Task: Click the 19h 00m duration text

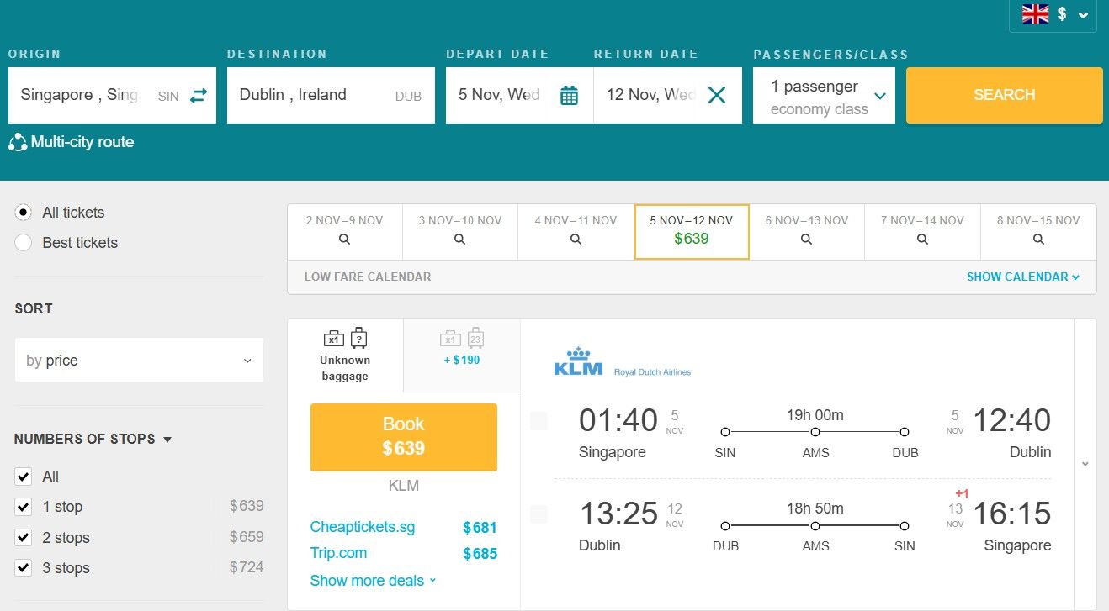Action: coord(815,414)
